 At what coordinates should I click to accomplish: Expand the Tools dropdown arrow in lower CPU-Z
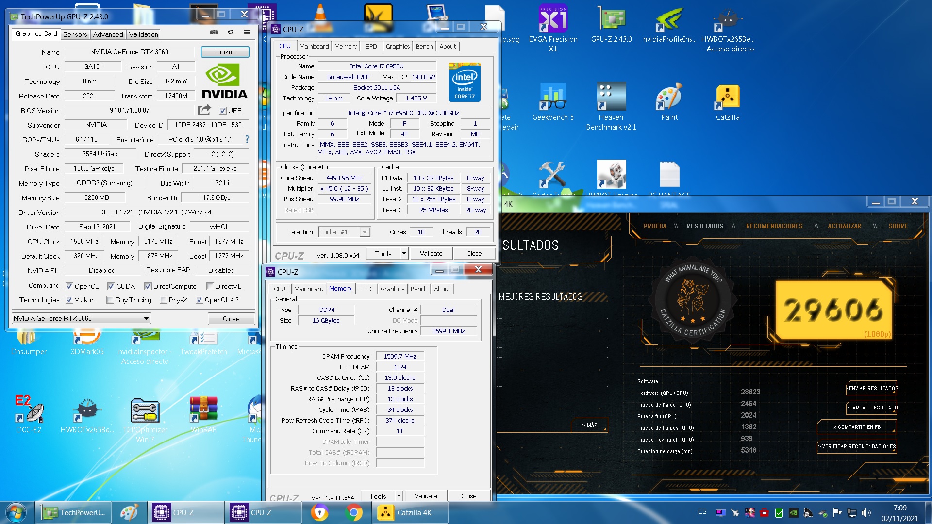pyautogui.click(x=398, y=495)
